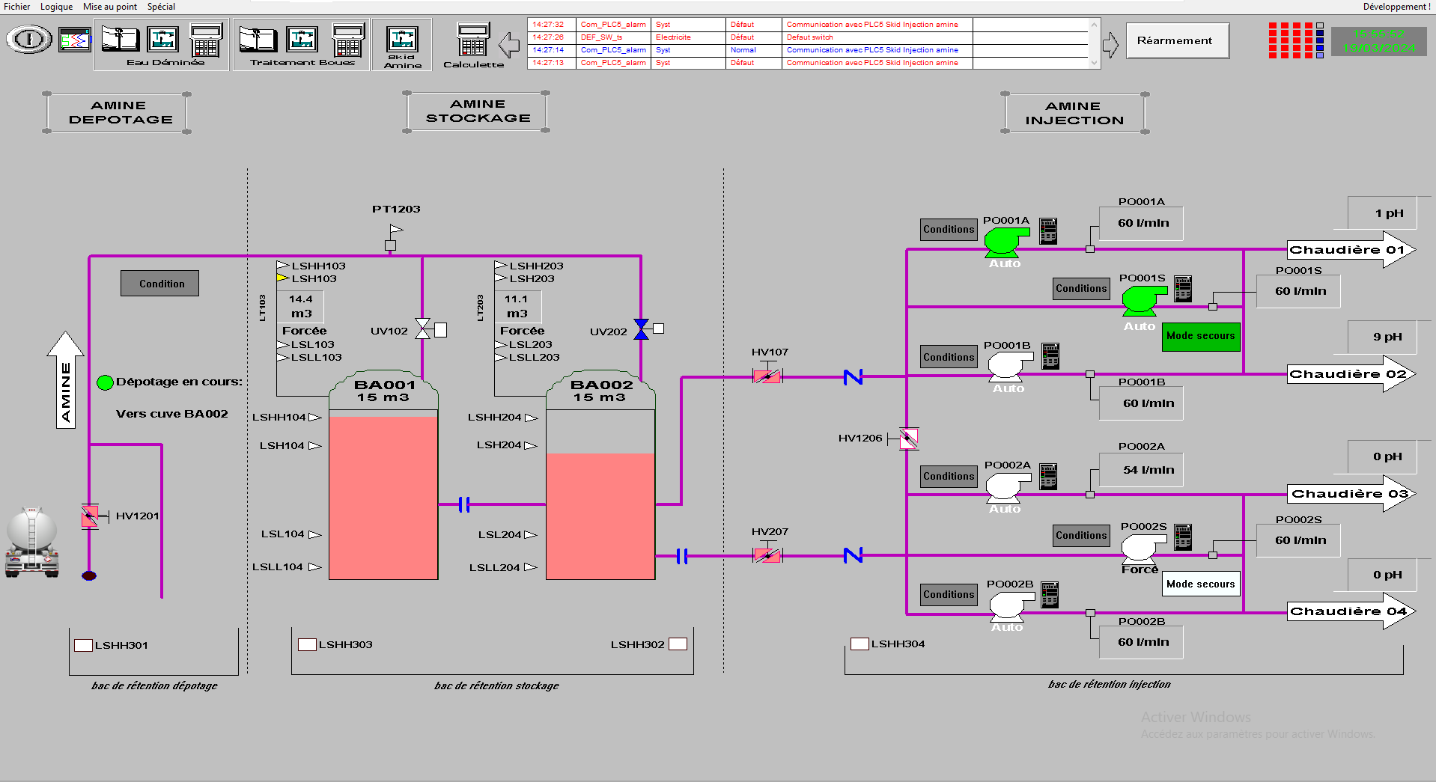
Task: Click the Condition button in dépotage area
Action: pos(160,284)
